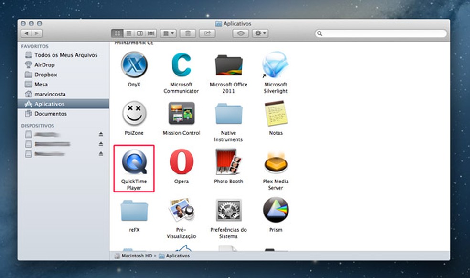This screenshot has width=470, height=278.
Task: Switch to column view mode
Action: point(139,33)
